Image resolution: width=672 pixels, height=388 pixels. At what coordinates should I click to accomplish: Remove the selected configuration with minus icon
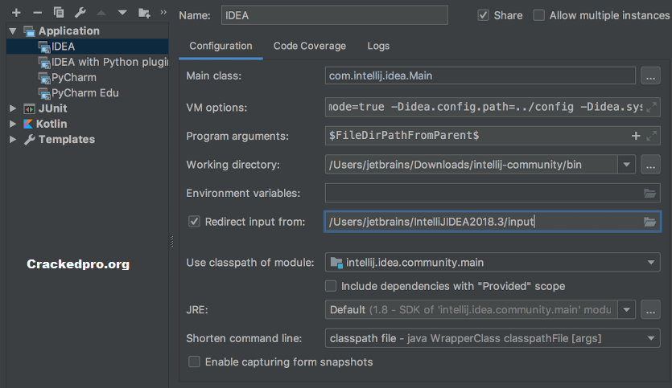click(x=38, y=13)
